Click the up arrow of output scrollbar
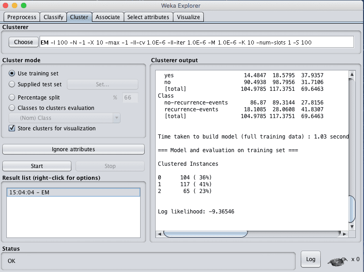The height and width of the screenshot is (272, 364). coord(352,74)
